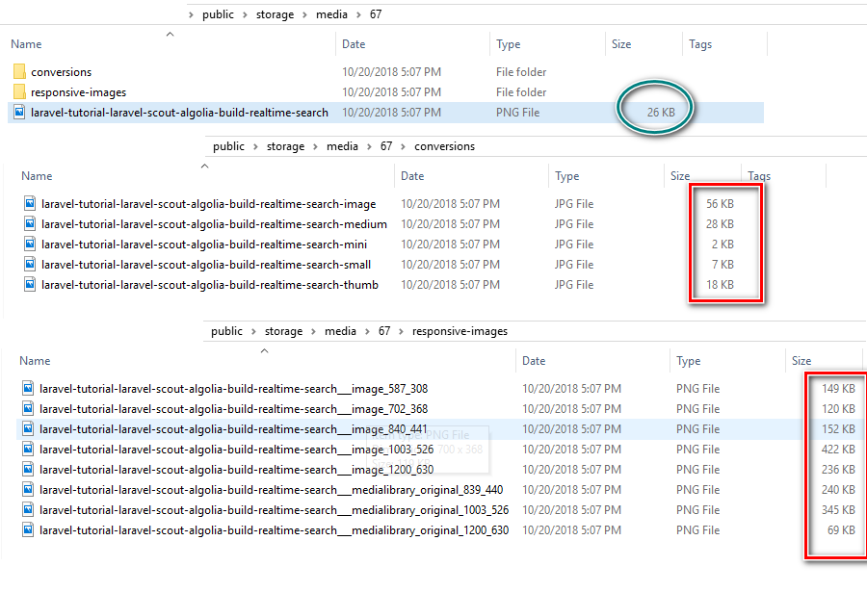This screenshot has height=592, width=867.
Task: Select image_702_368 file name
Action: click(233, 409)
